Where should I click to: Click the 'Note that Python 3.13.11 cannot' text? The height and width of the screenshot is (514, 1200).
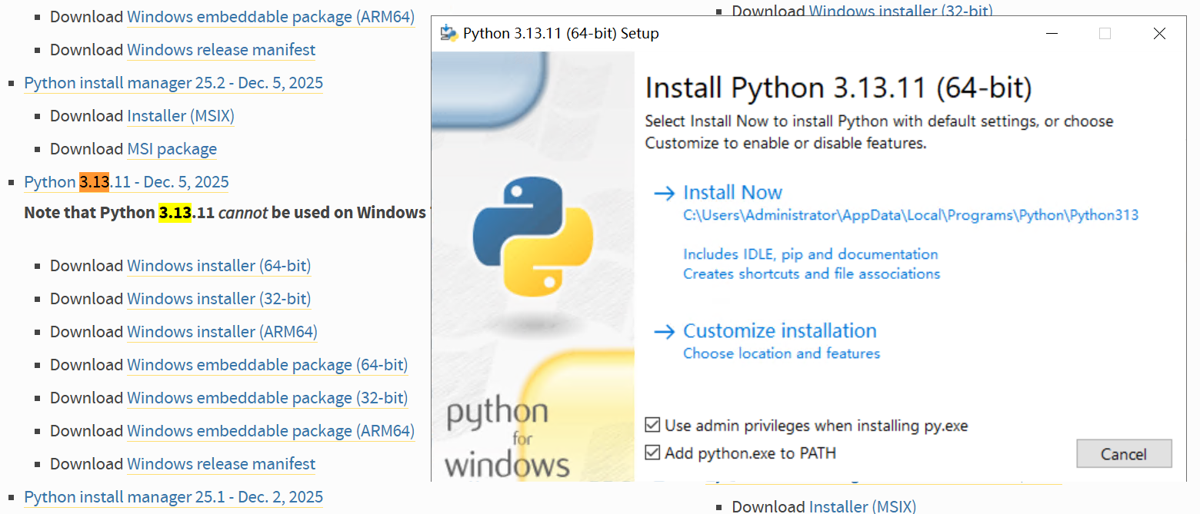tap(146, 213)
